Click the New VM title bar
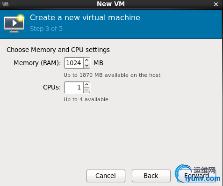The image size is (223, 186). [111, 4]
